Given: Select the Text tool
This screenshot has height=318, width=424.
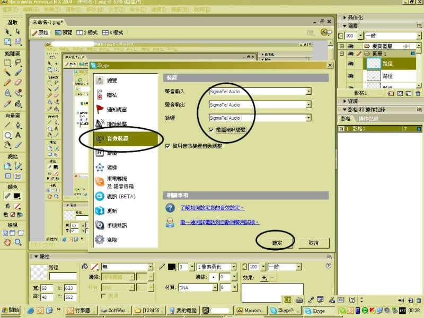Looking at the screenshot, I should (18, 135).
